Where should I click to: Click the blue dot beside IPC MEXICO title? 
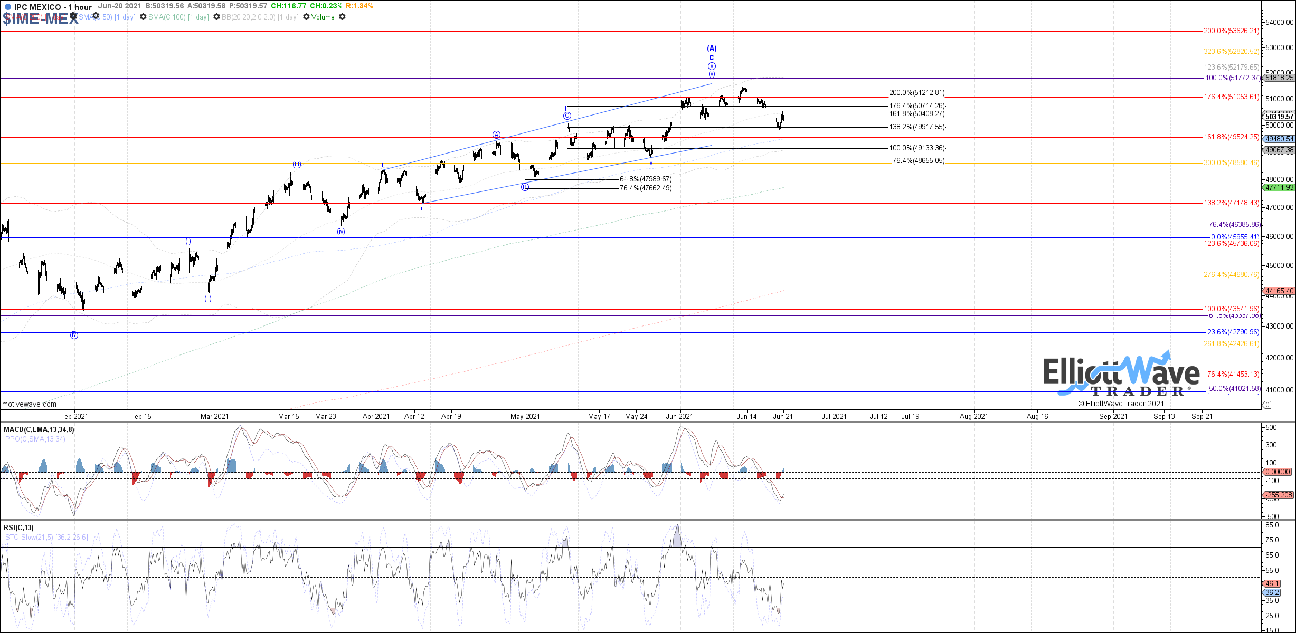point(7,7)
